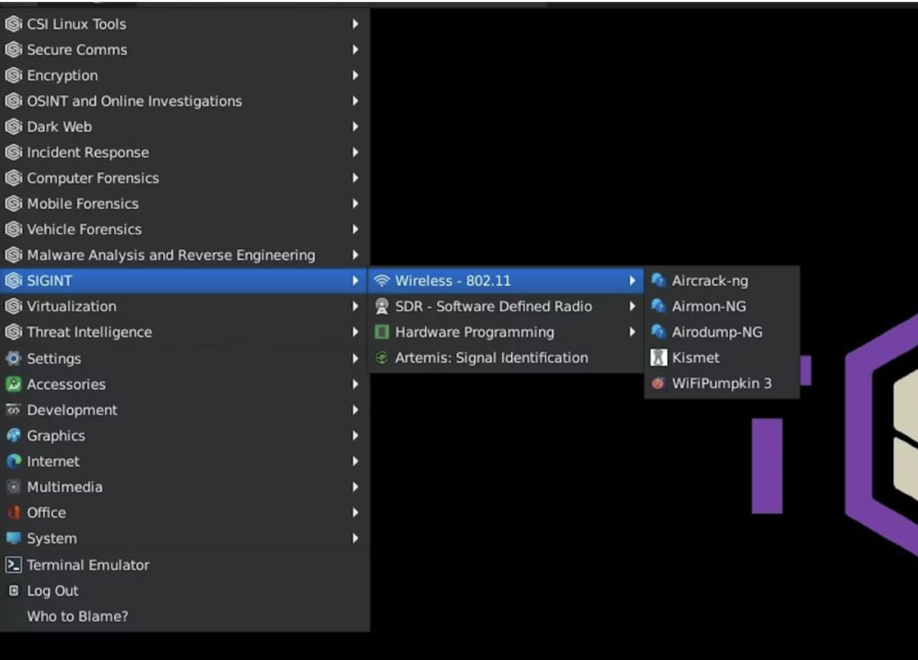The width and height of the screenshot is (918, 660).
Task: Click the Terminal Emulator icon
Action: [13, 565]
